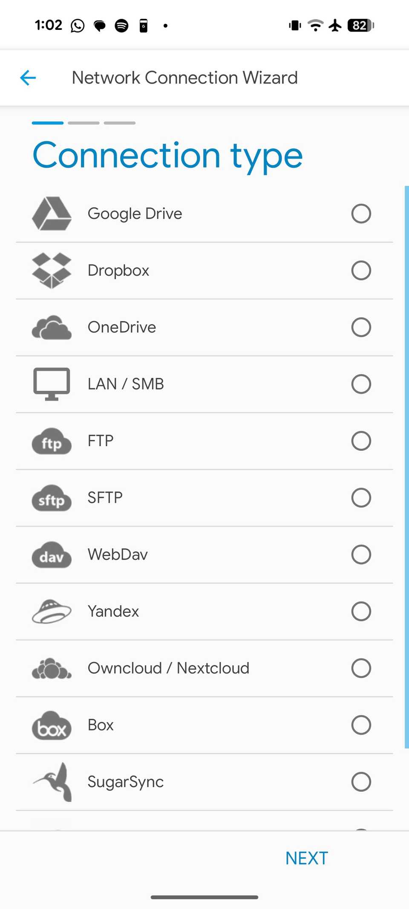Tap the LAN / SMB monitor icon

click(x=52, y=384)
